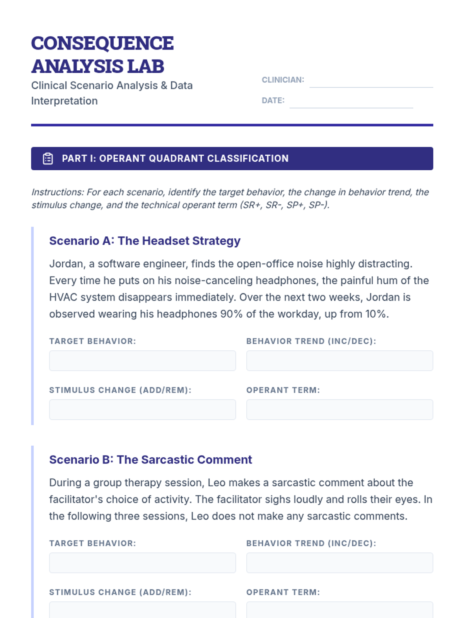Click the Date entry line
464x618 pixels.
[x=351, y=102]
